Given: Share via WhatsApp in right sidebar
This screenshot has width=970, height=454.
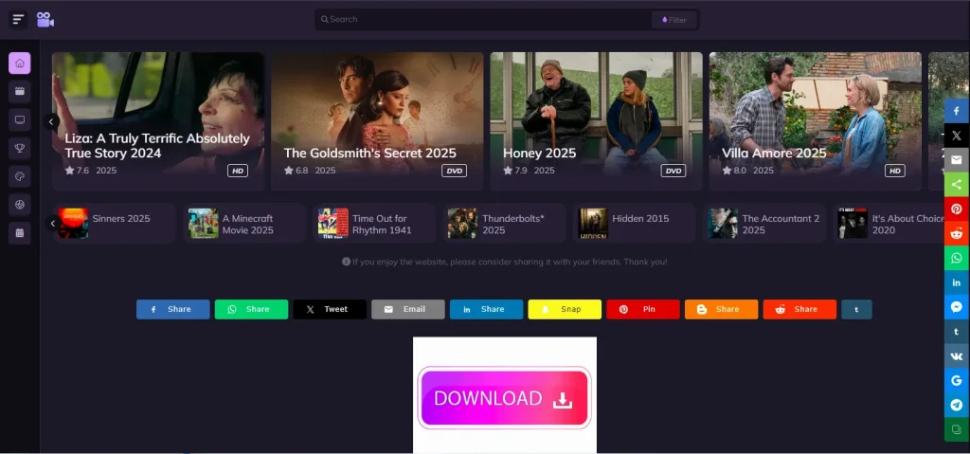Looking at the screenshot, I should [x=957, y=258].
